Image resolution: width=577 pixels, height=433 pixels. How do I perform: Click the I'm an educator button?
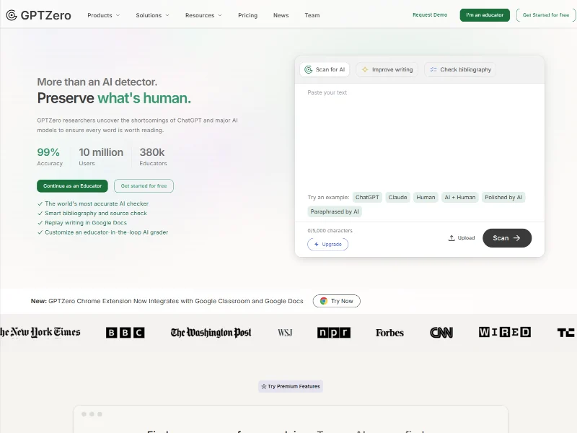click(x=485, y=15)
